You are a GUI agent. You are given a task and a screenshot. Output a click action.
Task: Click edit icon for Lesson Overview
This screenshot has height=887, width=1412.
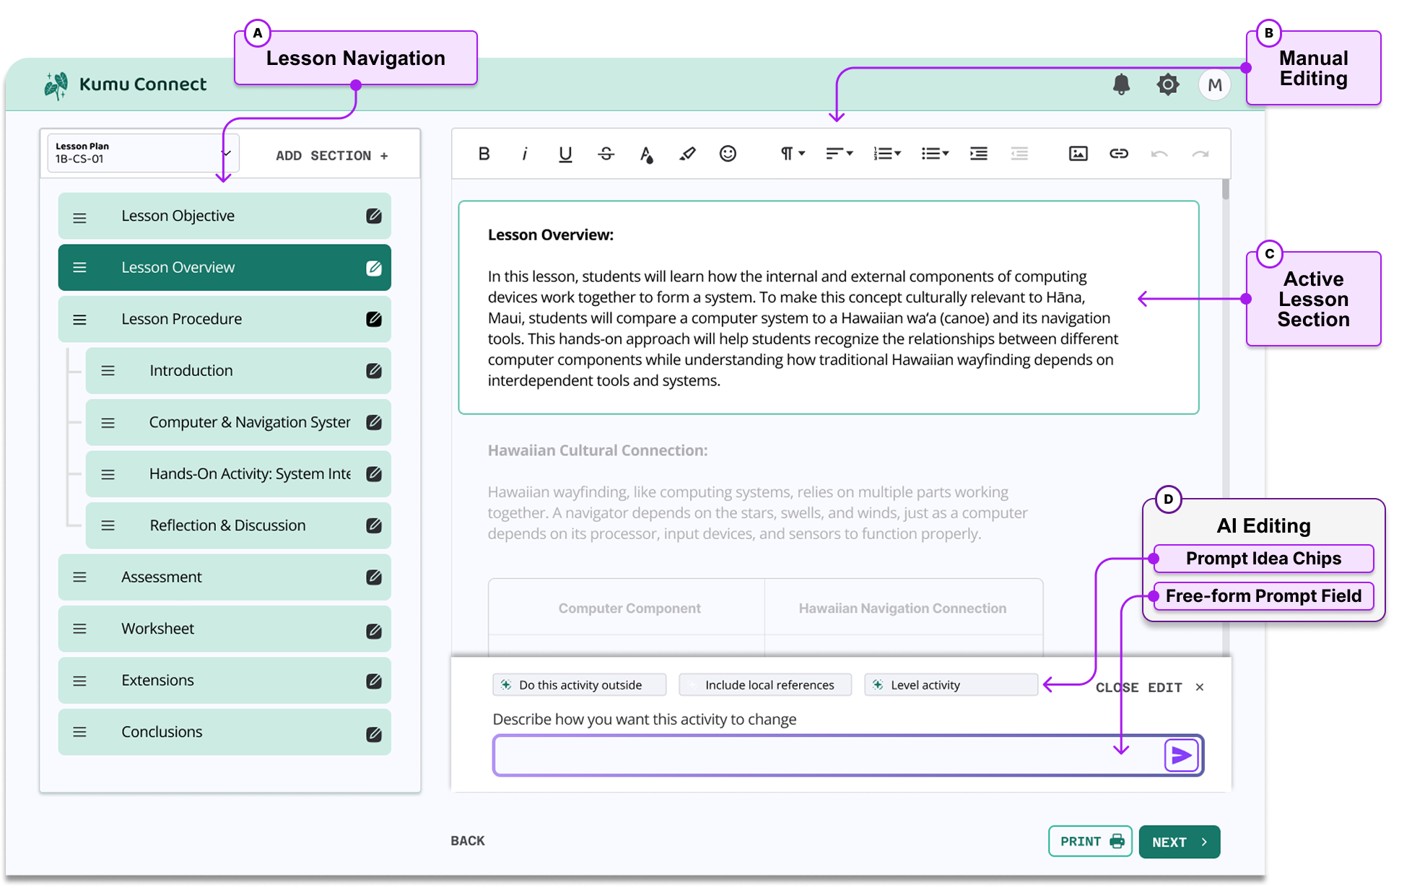[373, 268]
